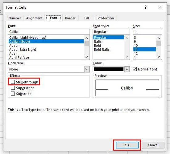The width and height of the screenshot is (170, 154).
Task: Open the Border tab
Action: pos(70,18)
